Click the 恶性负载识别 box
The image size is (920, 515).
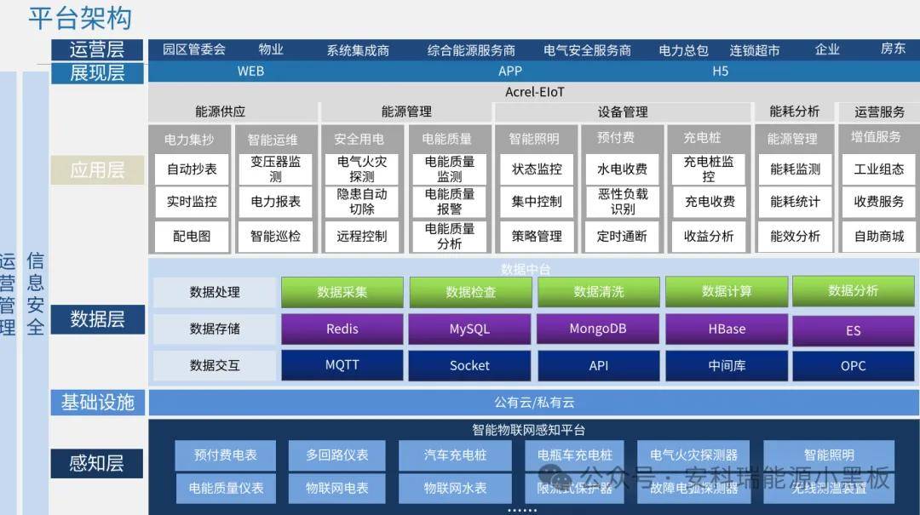click(622, 201)
